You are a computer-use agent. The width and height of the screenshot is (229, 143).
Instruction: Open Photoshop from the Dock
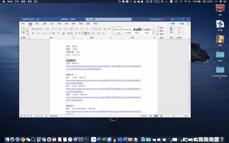coord(86,139)
